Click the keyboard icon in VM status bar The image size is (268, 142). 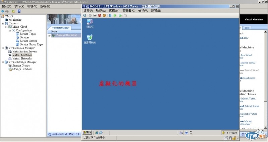click(x=226, y=138)
